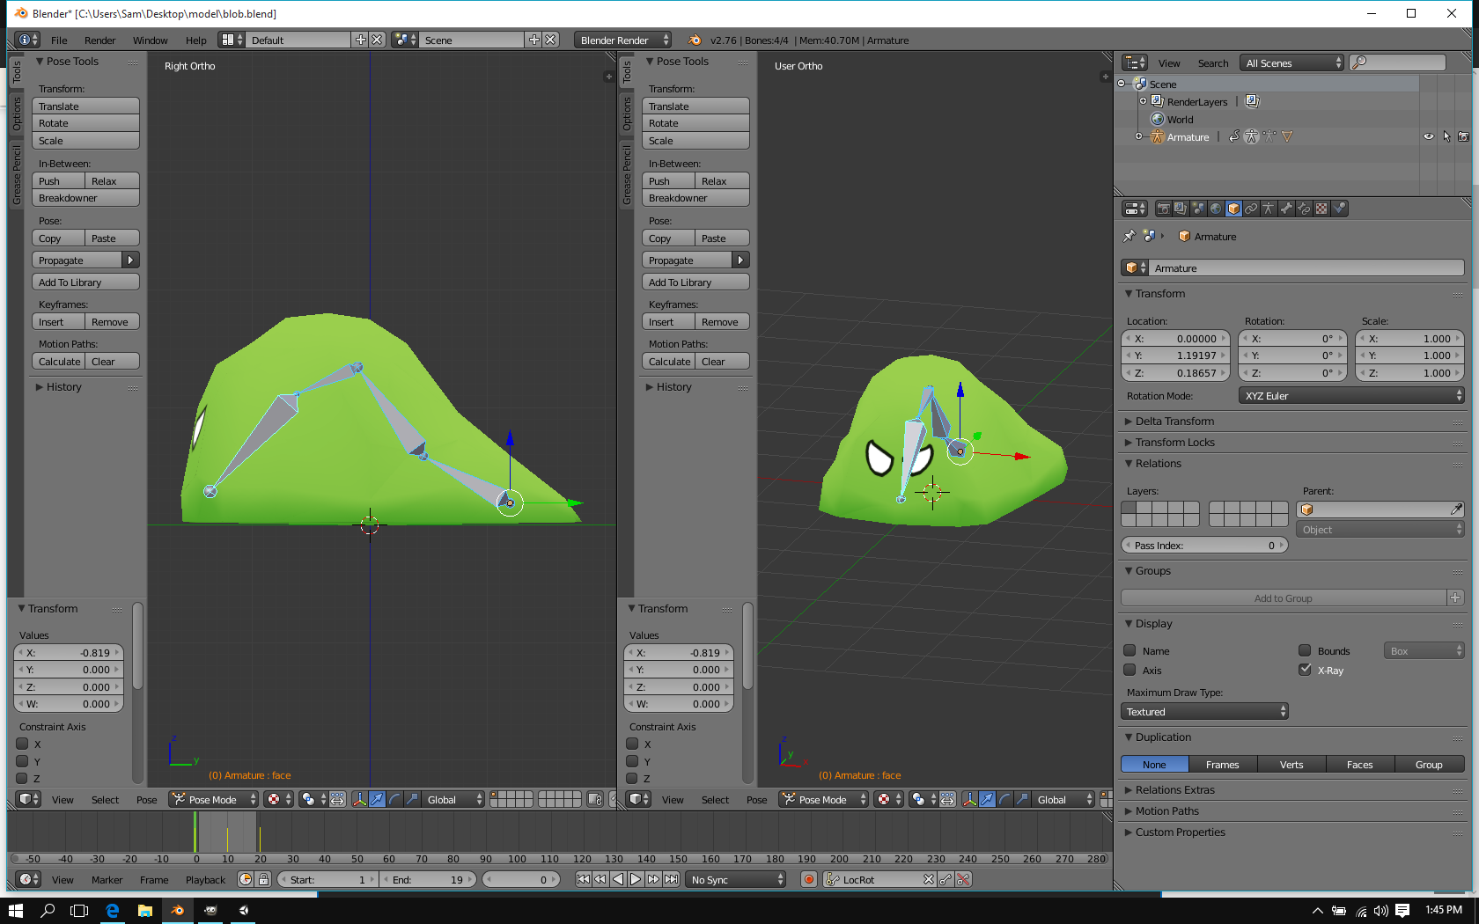Open Rotation Mode XYZ Euler dropdown
Image resolution: width=1479 pixels, height=924 pixels.
pos(1351,396)
